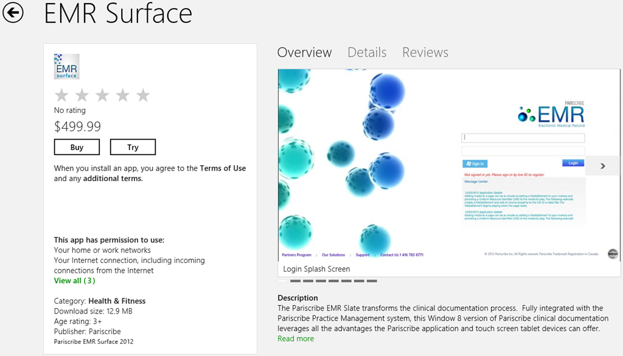623x356 pixels.
Task: Click the back arrow button
Action: pyautogui.click(x=13, y=13)
